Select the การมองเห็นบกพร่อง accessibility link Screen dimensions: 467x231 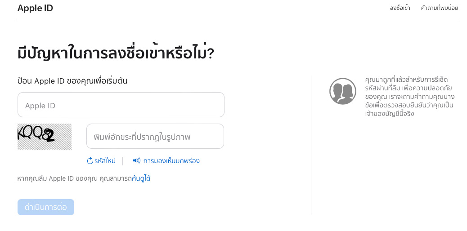(171, 161)
